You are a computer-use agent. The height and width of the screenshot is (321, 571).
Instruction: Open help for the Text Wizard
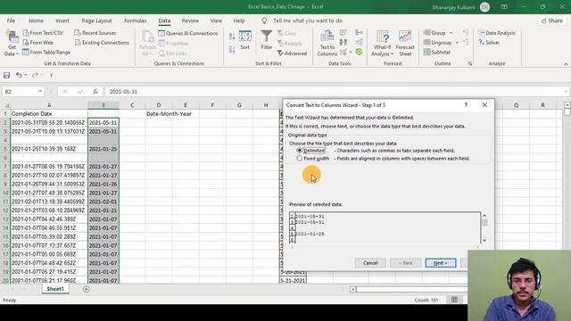tap(466, 105)
